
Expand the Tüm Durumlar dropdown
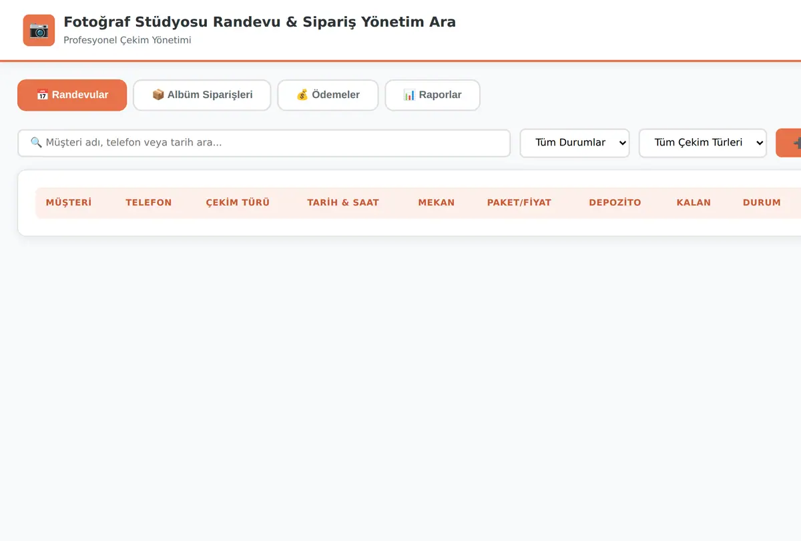pos(575,143)
